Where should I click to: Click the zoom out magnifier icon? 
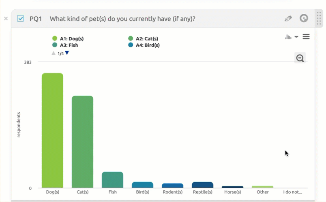[x=300, y=58]
